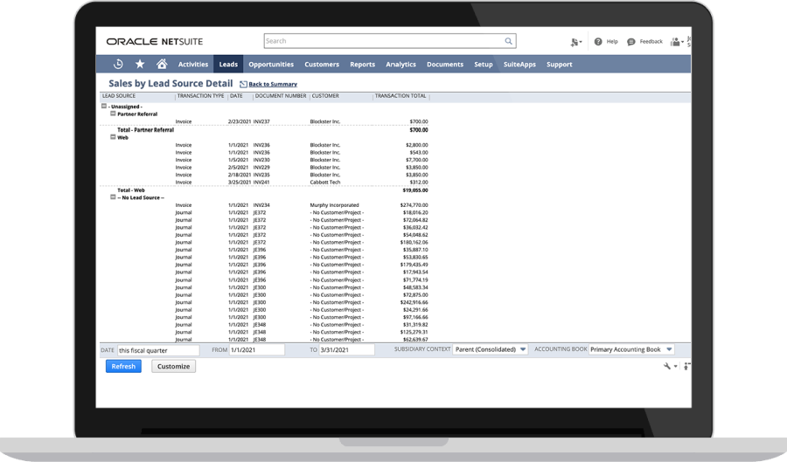Click the Document Number column header
Screen dimensions: 787x462
click(281, 96)
